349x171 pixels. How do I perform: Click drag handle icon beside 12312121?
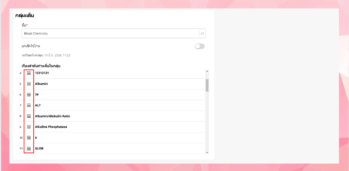[x=29, y=73]
